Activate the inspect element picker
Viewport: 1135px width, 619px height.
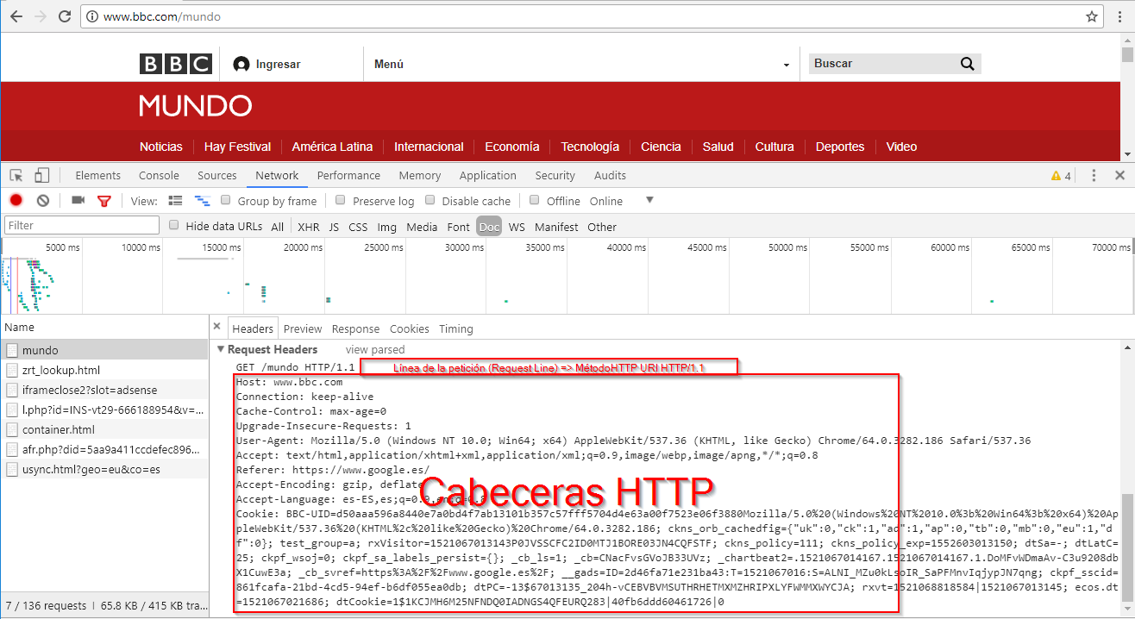(16, 176)
